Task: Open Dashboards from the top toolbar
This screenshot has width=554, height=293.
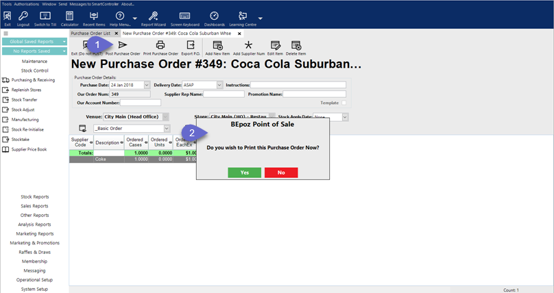Action: pyautogui.click(x=214, y=18)
